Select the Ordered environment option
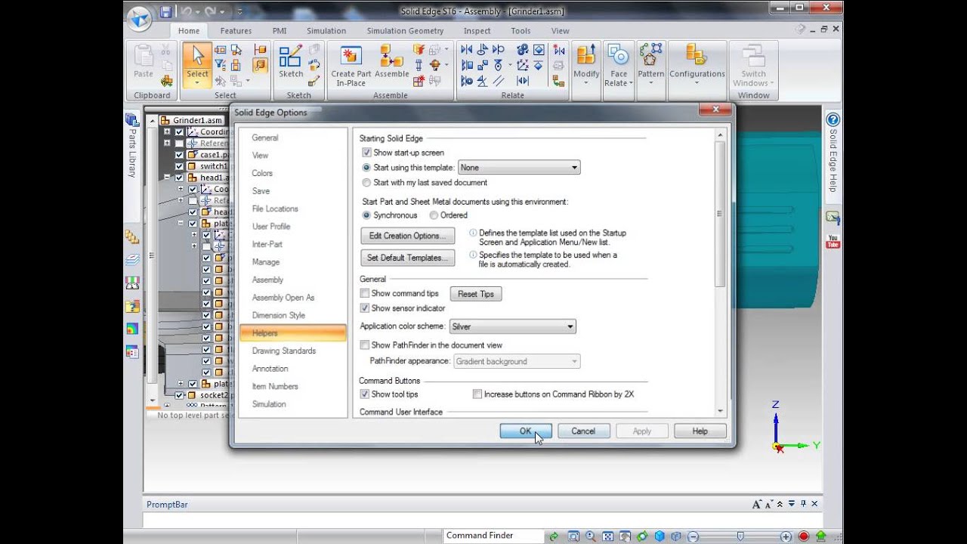This screenshot has width=967, height=544. (434, 215)
